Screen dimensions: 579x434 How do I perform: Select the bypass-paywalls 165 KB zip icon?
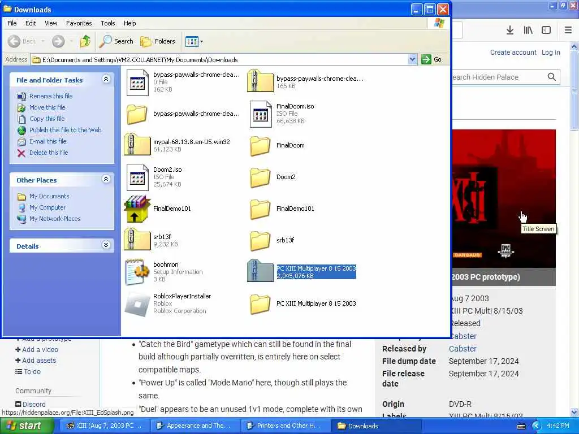(x=260, y=81)
